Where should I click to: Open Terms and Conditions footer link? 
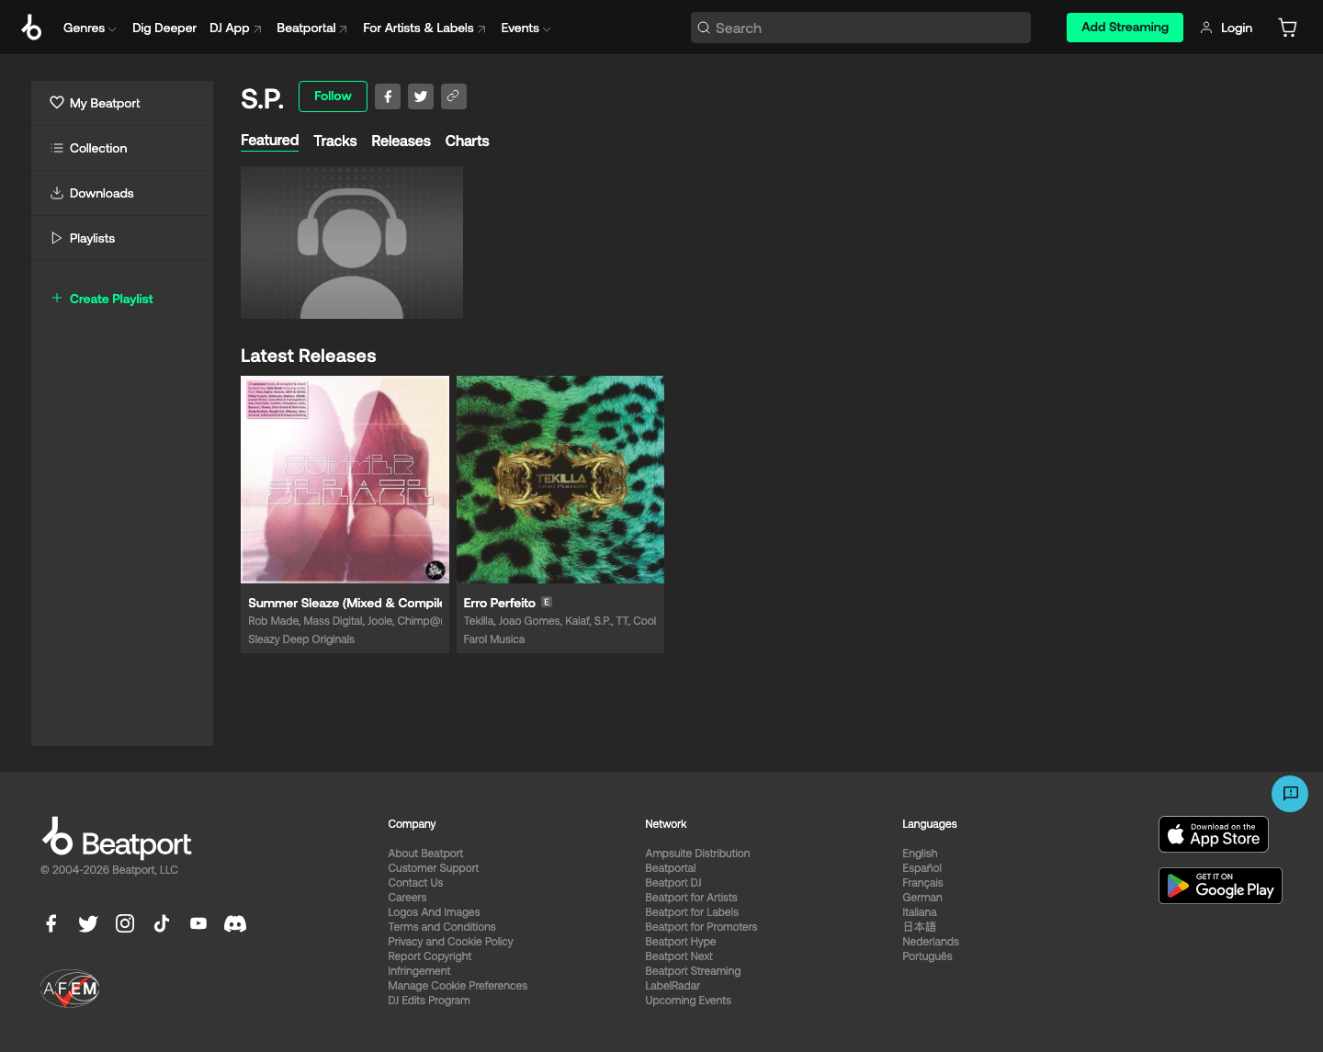[x=442, y=927]
